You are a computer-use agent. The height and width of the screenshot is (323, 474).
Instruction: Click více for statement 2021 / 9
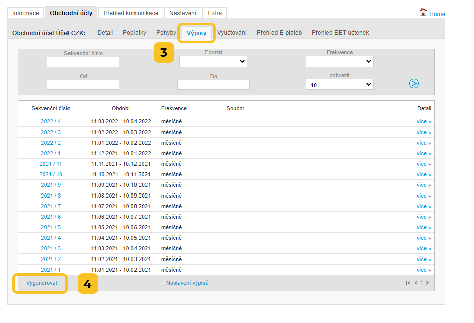pos(424,185)
